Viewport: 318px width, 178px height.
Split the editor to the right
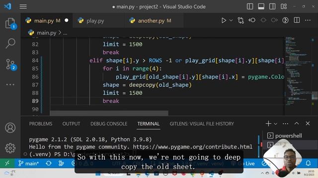[x=297, y=20]
